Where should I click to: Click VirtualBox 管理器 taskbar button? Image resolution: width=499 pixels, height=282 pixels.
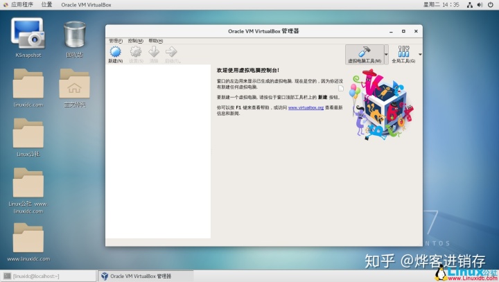pyautogui.click(x=145, y=276)
